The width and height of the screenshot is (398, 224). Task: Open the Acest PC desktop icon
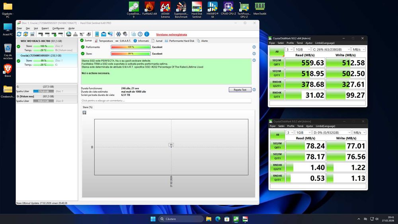[x=8, y=29]
